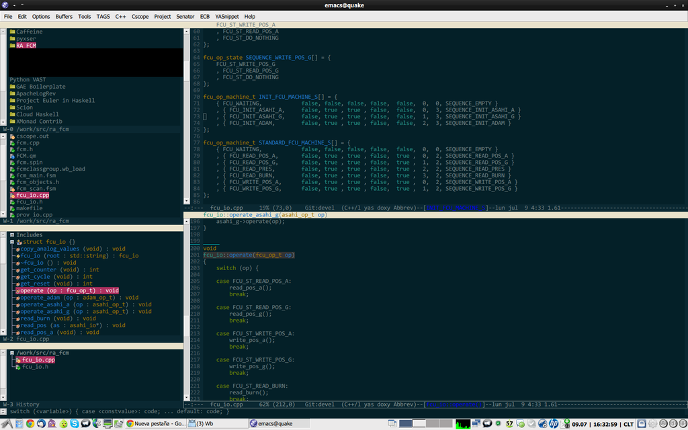Click the scroll-down arrow of methods pane

point(3,333)
